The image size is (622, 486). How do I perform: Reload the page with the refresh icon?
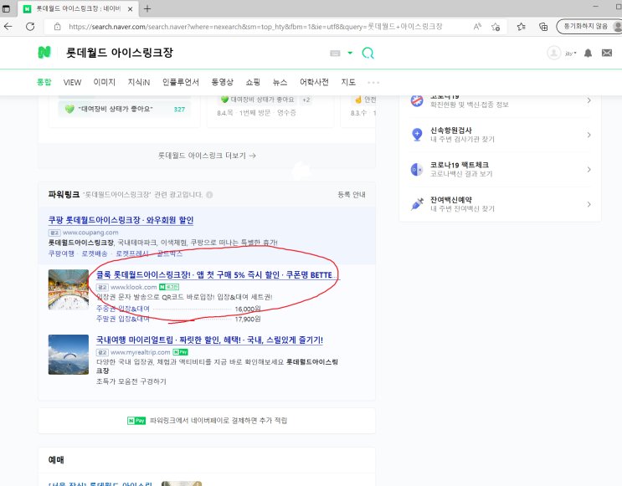[30, 27]
